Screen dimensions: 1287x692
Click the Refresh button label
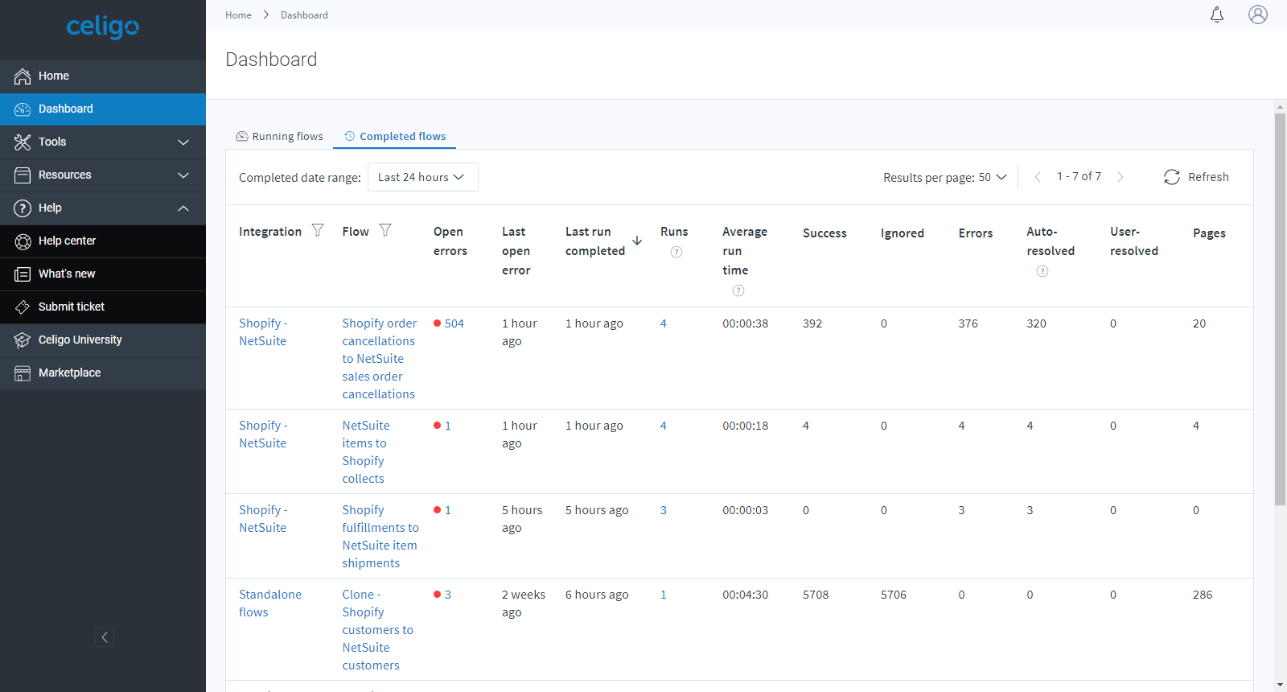coord(1208,177)
